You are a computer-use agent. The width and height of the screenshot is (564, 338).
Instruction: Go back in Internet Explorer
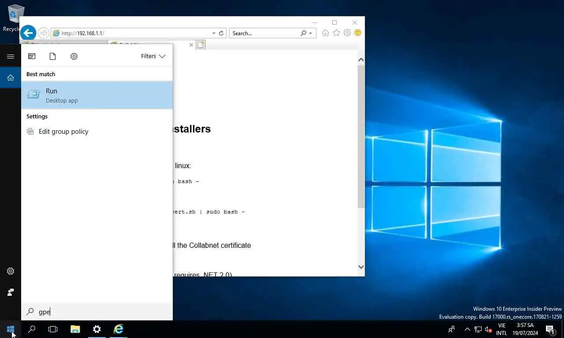pos(28,33)
